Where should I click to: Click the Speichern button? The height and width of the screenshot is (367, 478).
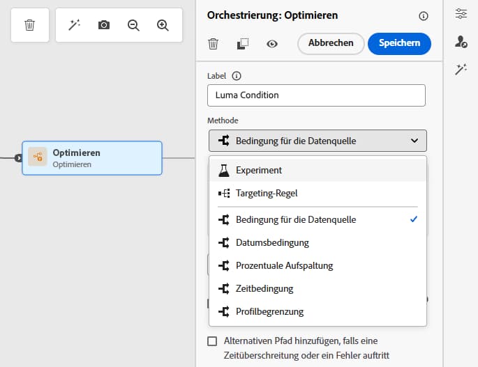399,43
